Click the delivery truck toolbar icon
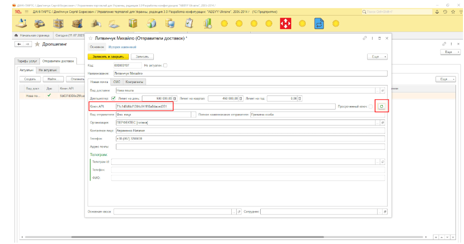Screen dimensions: 464x244 tap(40, 23)
